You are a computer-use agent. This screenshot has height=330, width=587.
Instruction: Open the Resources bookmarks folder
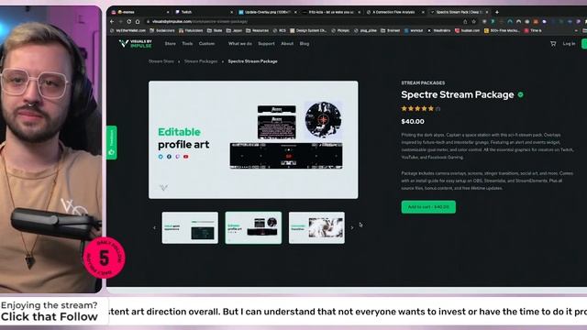(x=257, y=30)
